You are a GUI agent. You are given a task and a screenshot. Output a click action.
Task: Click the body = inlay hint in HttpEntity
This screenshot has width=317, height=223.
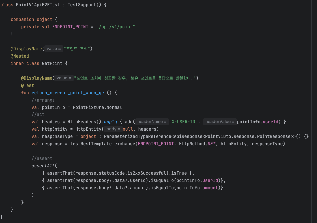pyautogui.click(x=113, y=129)
